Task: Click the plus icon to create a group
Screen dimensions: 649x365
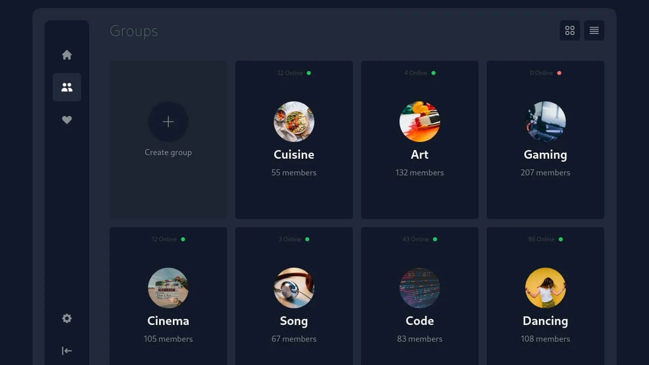Action: pyautogui.click(x=168, y=122)
